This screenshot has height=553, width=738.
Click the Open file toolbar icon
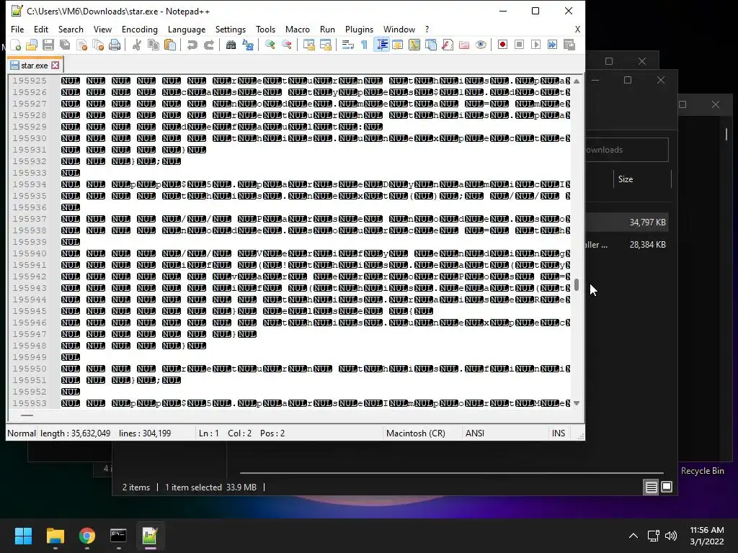[x=32, y=45]
